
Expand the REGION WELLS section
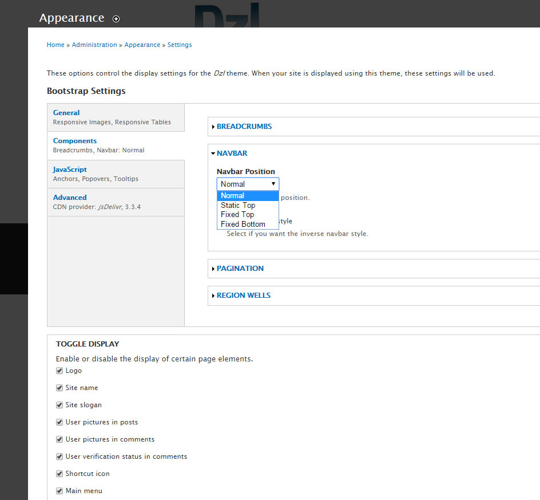click(x=244, y=295)
